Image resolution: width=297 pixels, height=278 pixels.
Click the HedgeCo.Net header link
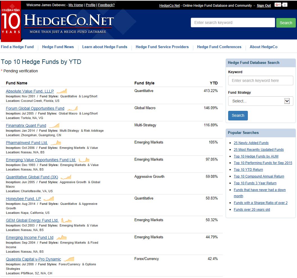tap(169, 6)
